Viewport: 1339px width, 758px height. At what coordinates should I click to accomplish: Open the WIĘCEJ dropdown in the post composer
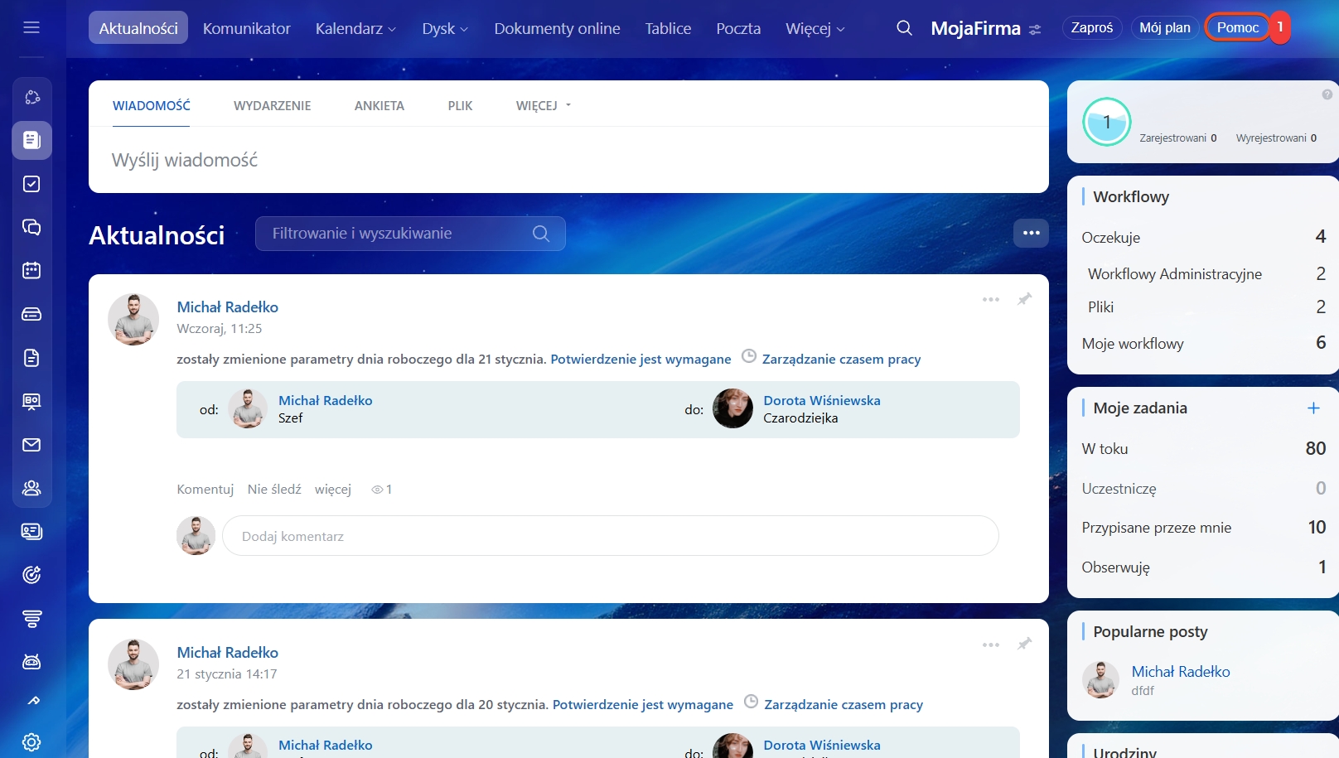[x=543, y=105]
